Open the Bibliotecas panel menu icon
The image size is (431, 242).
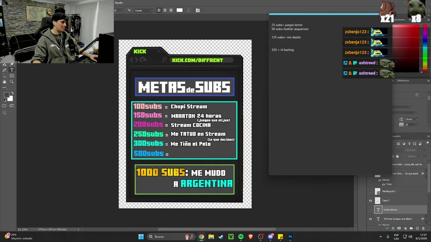[x=428, y=81]
